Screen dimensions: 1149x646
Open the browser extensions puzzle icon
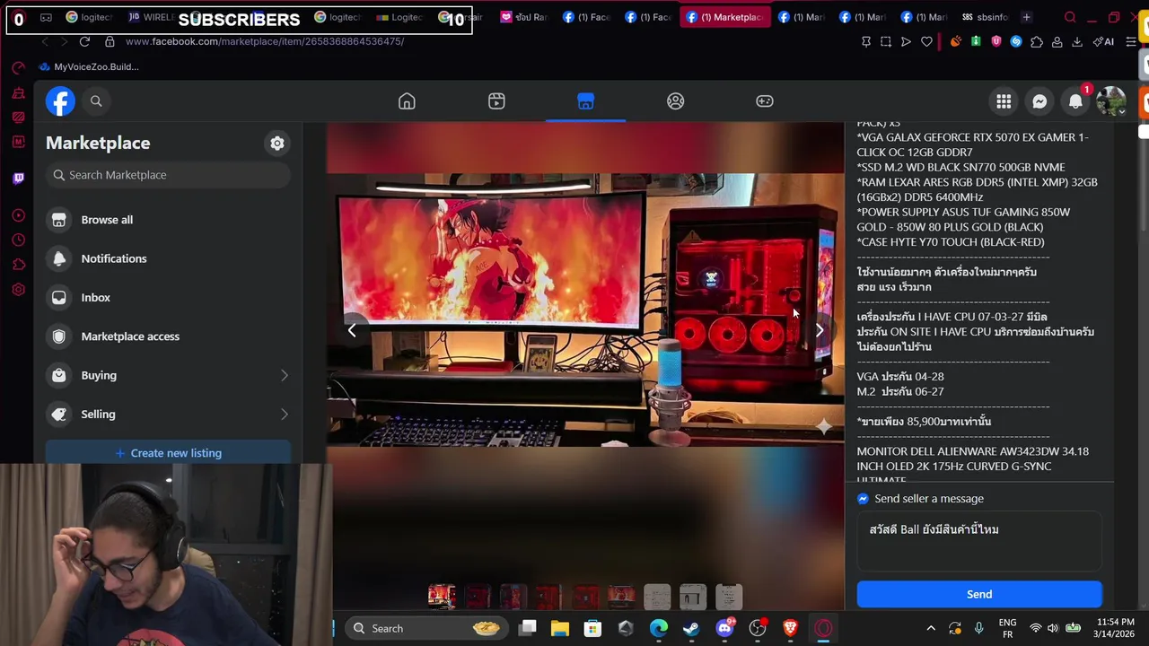[1037, 41]
